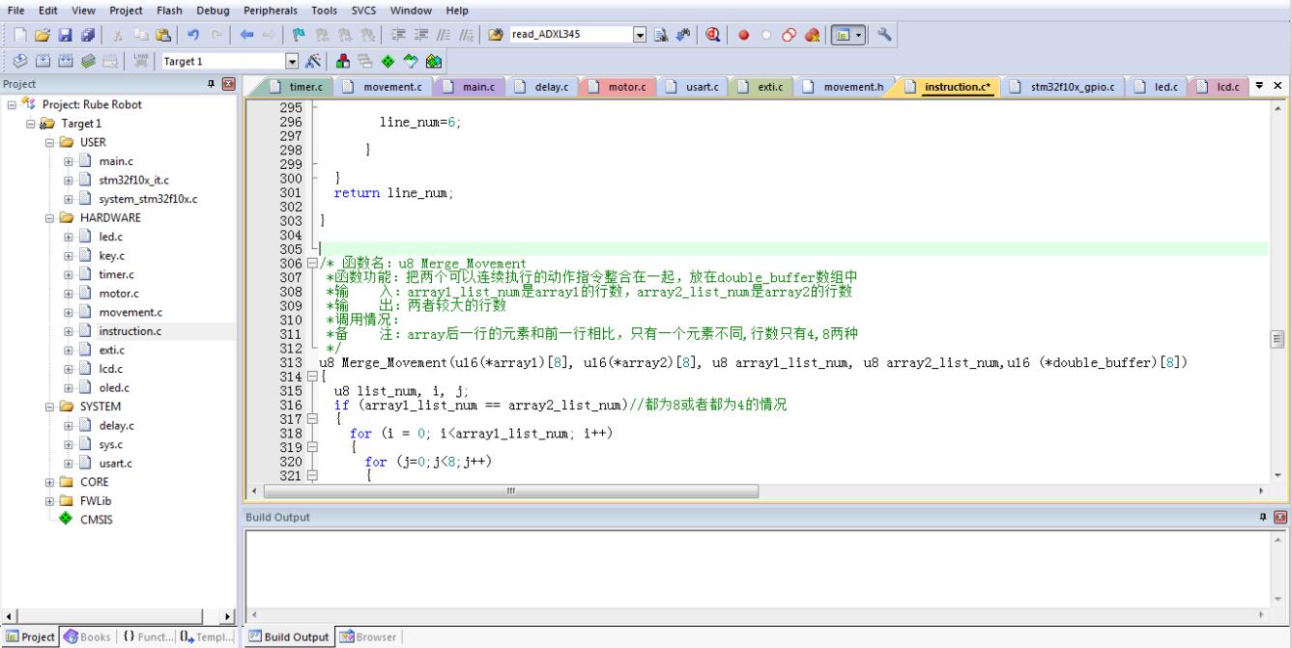Switch to Functions tab in the Project panel

click(x=145, y=637)
